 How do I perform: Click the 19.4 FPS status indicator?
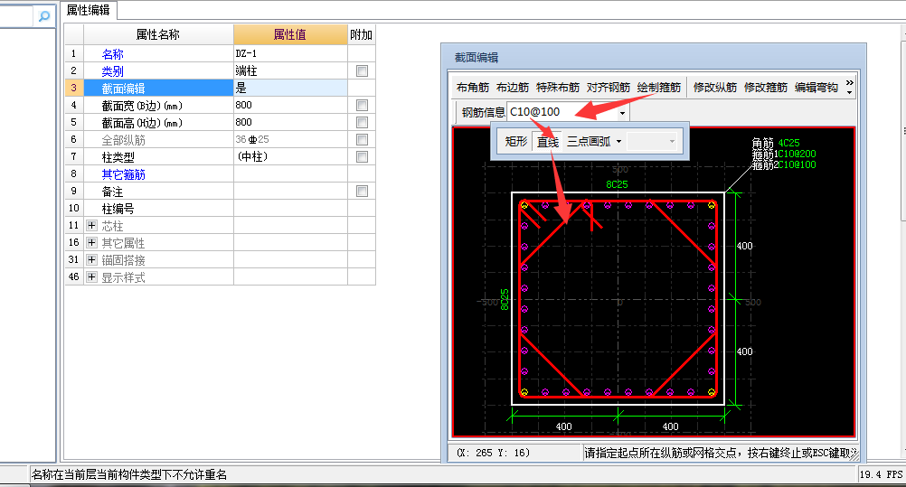(x=881, y=474)
